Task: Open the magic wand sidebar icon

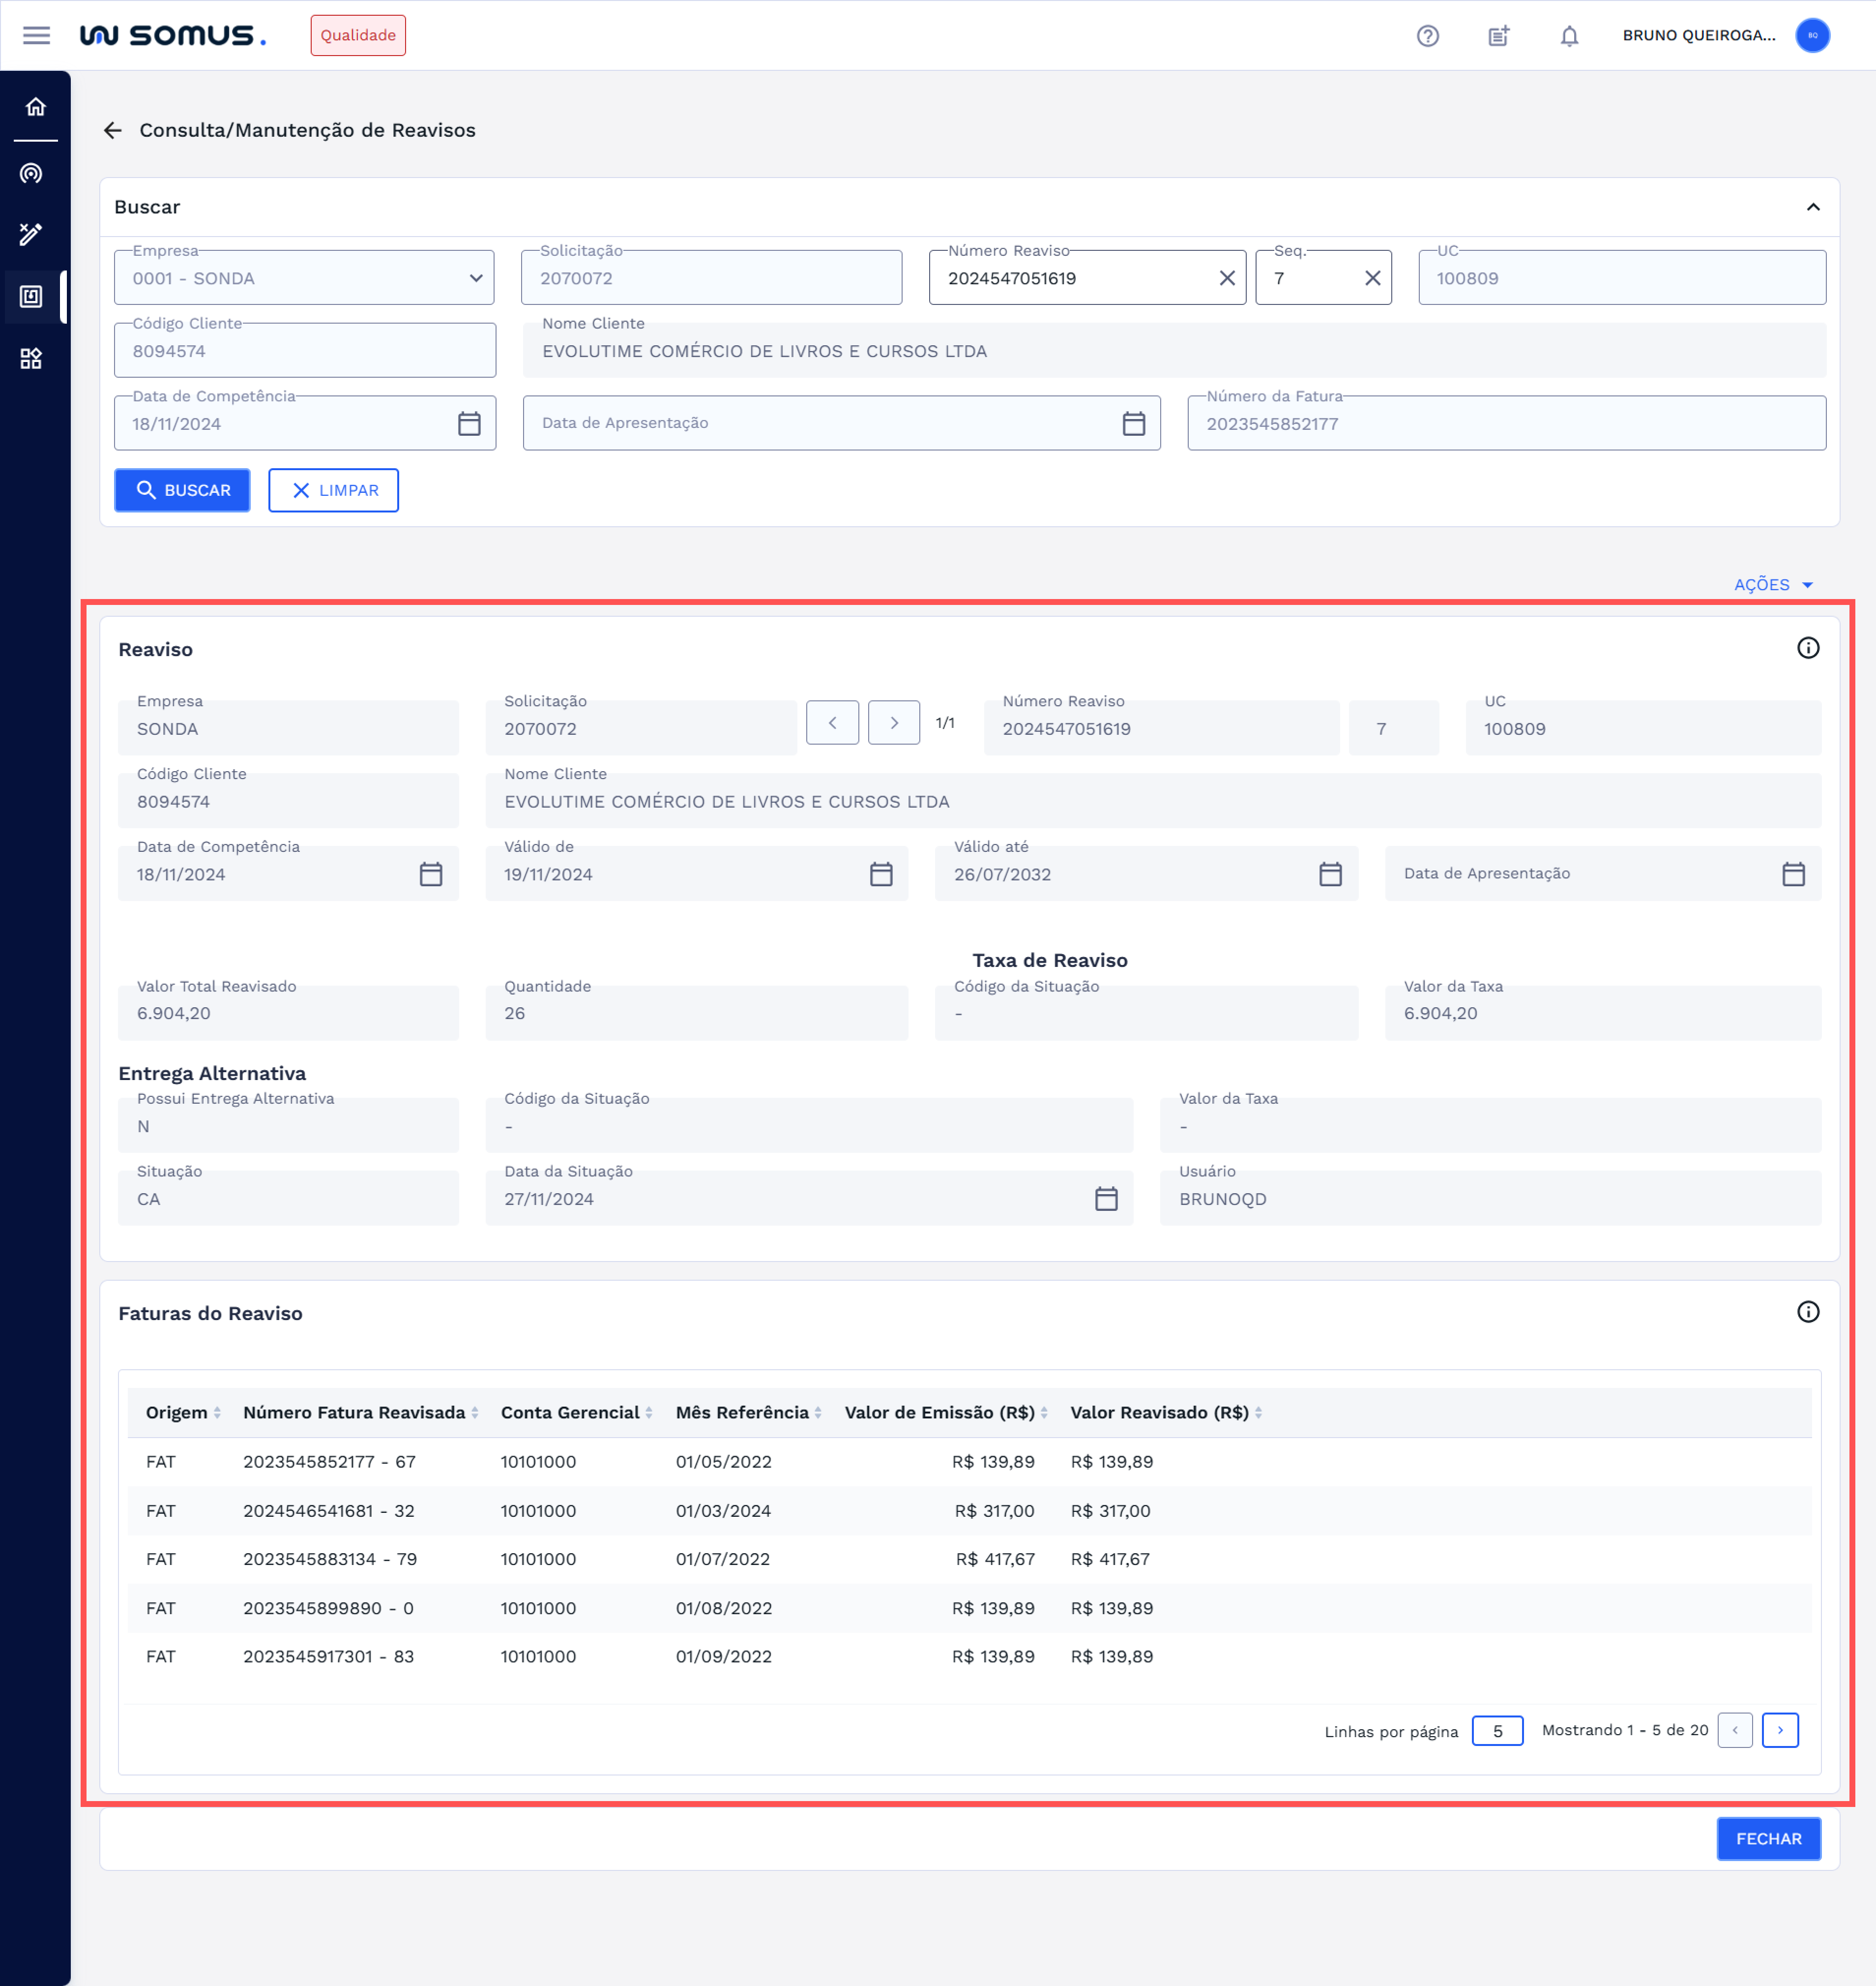Action: (x=32, y=234)
